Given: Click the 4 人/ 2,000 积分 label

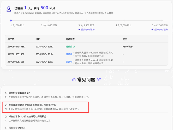Looking at the screenshot, I should point(124,25).
